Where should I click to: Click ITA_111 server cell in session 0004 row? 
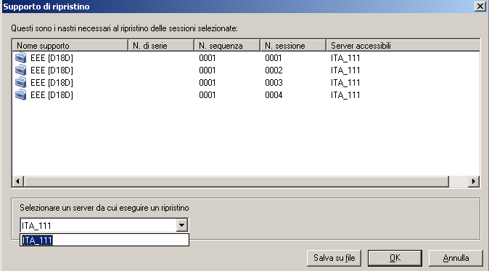(x=345, y=95)
